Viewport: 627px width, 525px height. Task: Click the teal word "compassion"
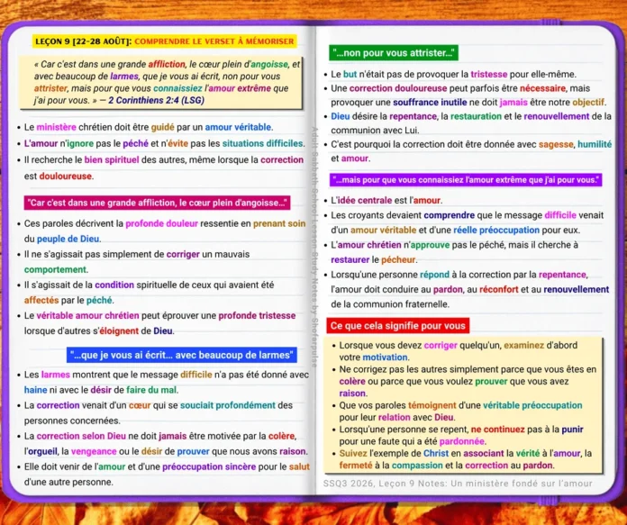[x=417, y=466]
